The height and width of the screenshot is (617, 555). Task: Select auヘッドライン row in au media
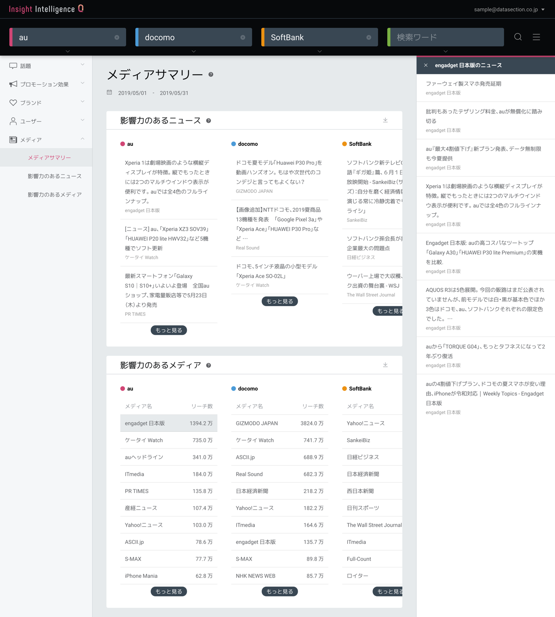(169, 457)
